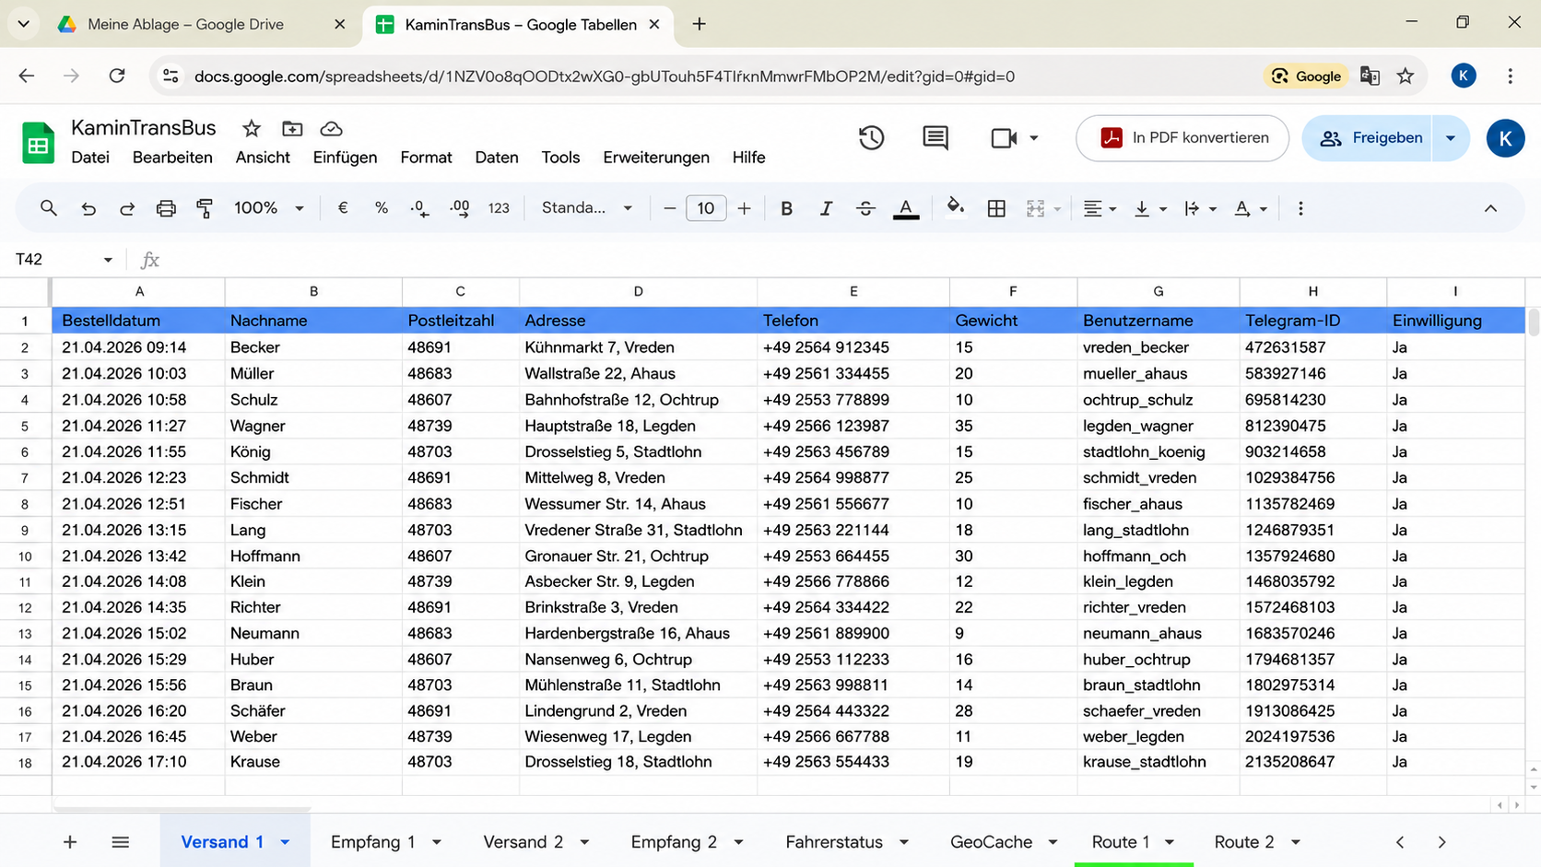Translate page icon in address bar
This screenshot has width=1541, height=867.
coord(1370,76)
